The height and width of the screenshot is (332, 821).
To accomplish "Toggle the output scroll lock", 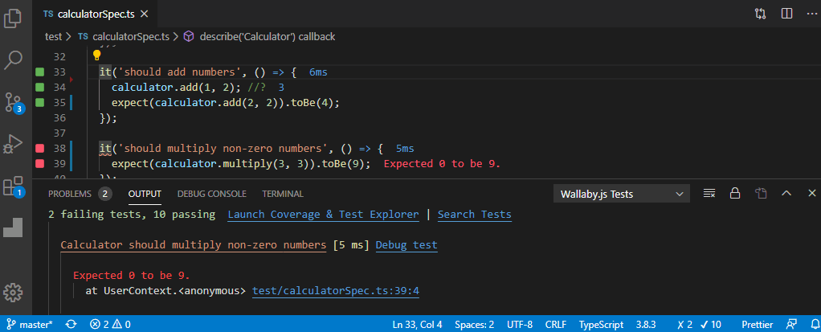I will tap(734, 194).
